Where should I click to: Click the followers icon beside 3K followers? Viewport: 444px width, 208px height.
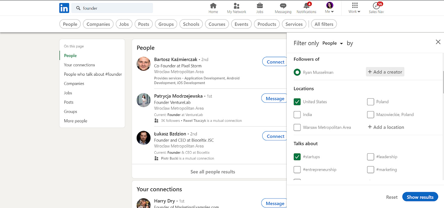(156, 120)
